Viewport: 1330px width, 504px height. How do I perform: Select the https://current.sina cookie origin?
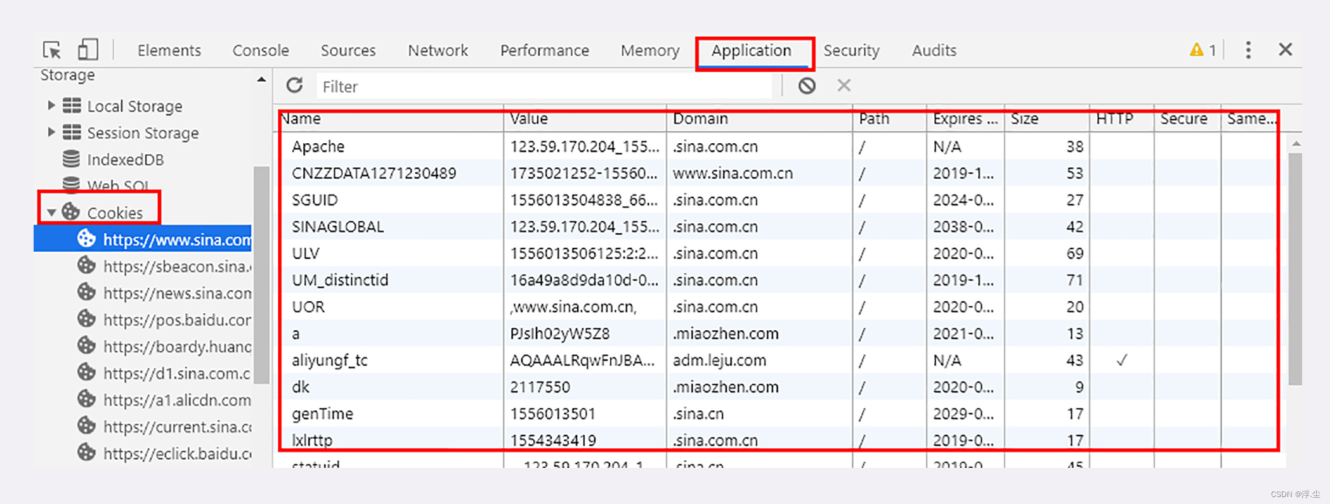click(177, 427)
